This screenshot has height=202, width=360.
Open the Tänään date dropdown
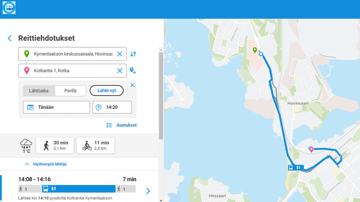56,107
